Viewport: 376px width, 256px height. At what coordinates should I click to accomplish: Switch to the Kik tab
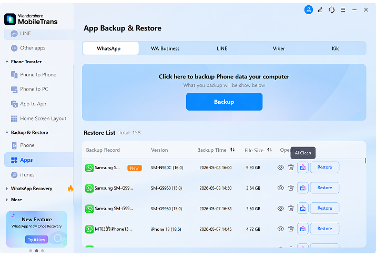335,48
